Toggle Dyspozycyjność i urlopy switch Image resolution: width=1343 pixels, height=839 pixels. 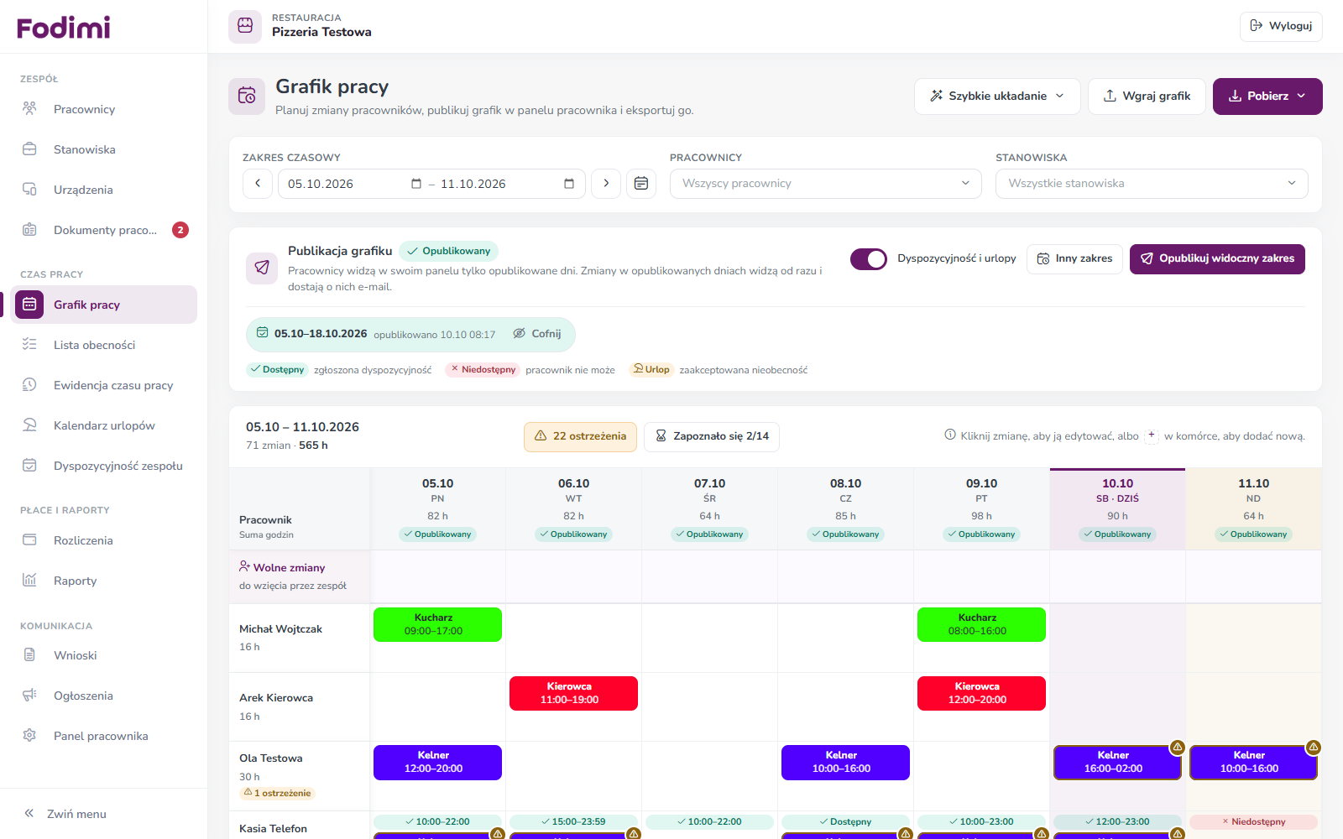coord(869,259)
